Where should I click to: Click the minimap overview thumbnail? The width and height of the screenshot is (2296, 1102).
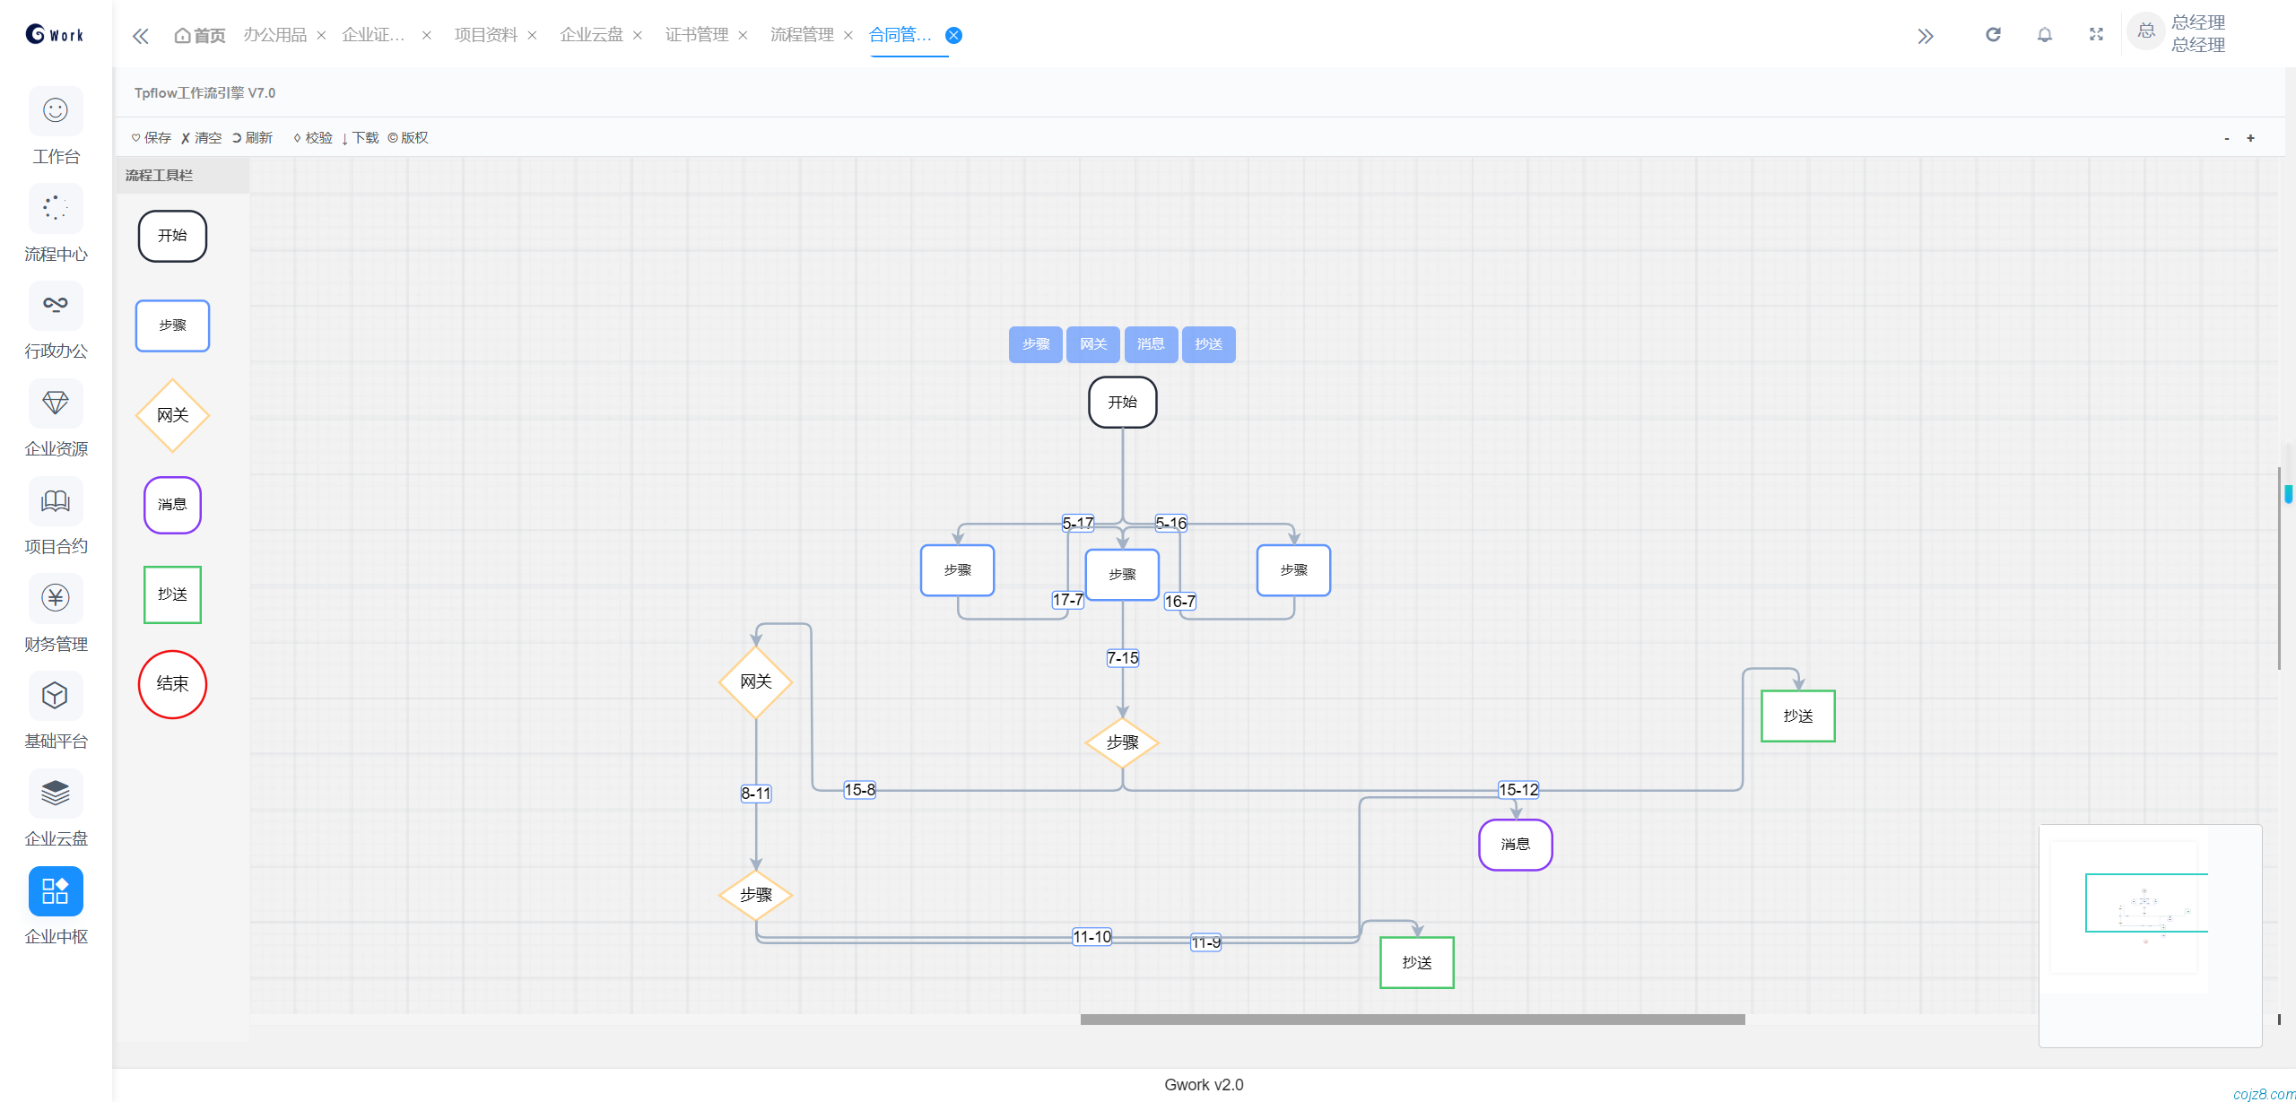[2150, 935]
